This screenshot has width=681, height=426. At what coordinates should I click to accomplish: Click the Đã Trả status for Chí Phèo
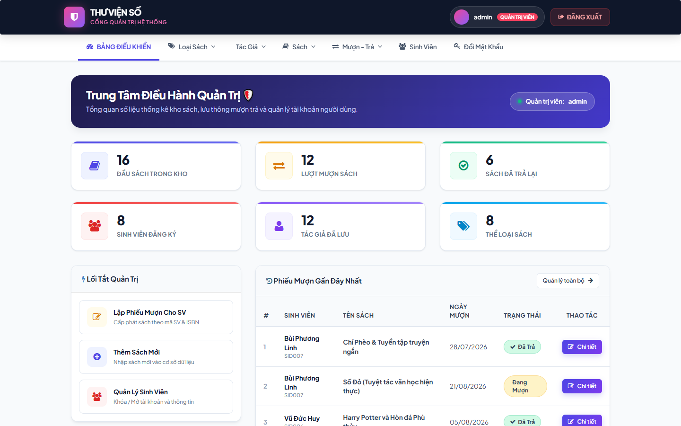tap(522, 347)
